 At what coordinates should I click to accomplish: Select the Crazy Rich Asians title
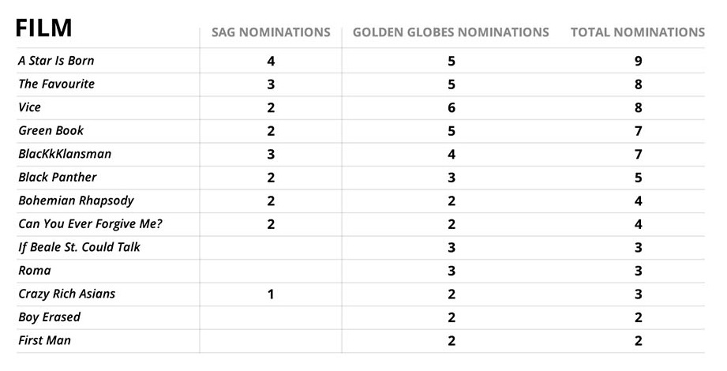[x=66, y=294]
